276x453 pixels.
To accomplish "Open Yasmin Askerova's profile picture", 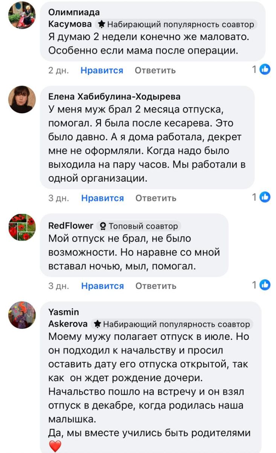I will 22,315.
